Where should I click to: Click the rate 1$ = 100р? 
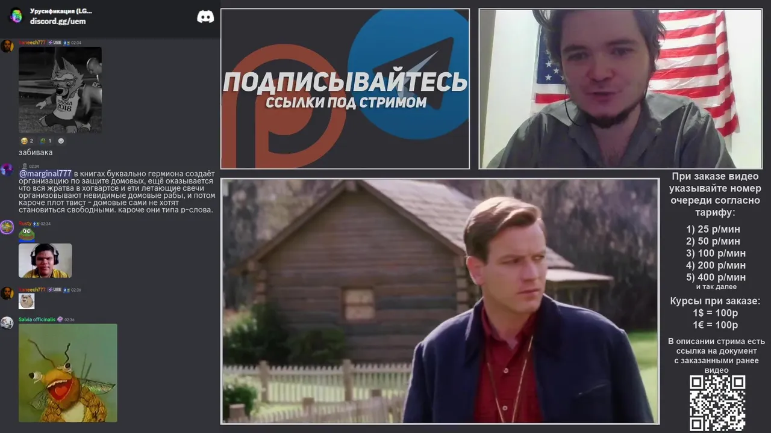pos(716,313)
